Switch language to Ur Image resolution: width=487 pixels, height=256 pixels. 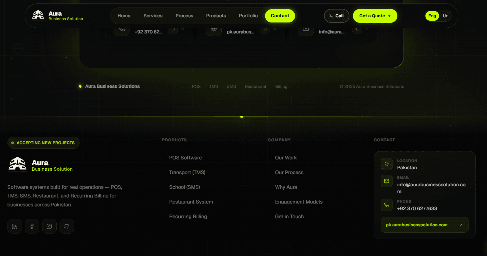tap(445, 16)
